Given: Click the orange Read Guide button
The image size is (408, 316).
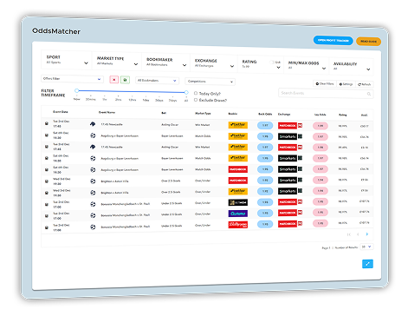Looking at the screenshot, I should (x=368, y=42).
